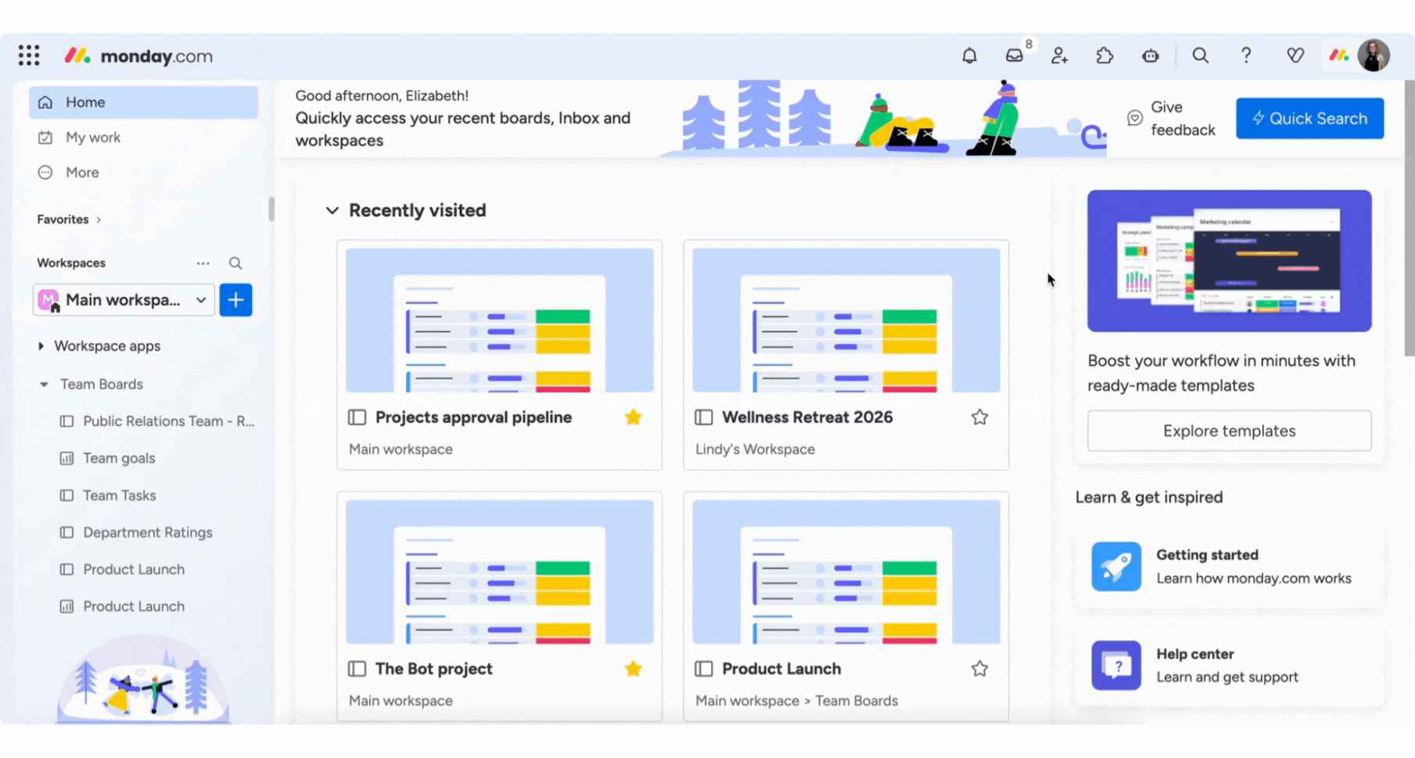
Task: Open the autopilot robot icon
Action: [x=1150, y=55]
